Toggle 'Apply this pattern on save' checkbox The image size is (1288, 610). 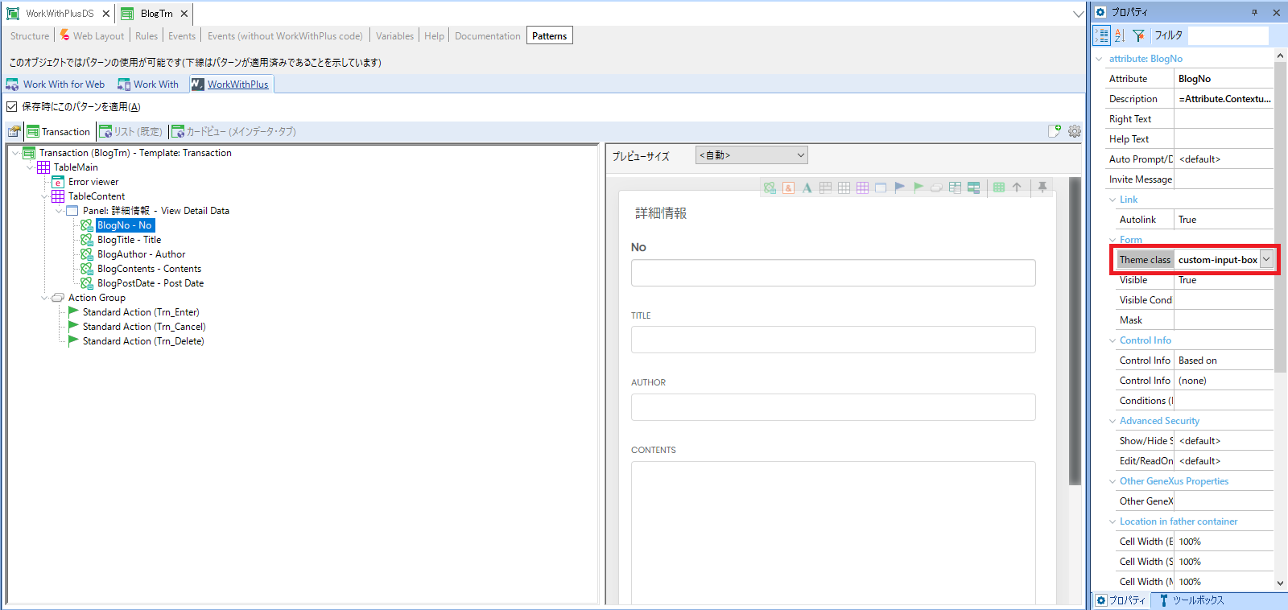click(12, 106)
